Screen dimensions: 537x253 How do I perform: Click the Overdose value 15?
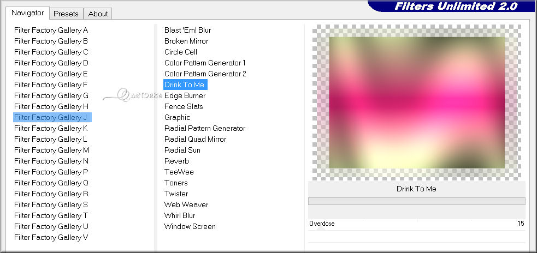(x=521, y=224)
